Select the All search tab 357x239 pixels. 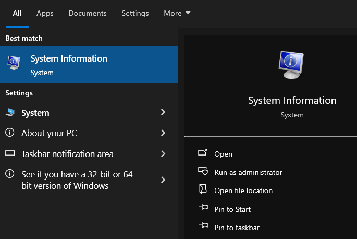(x=17, y=13)
